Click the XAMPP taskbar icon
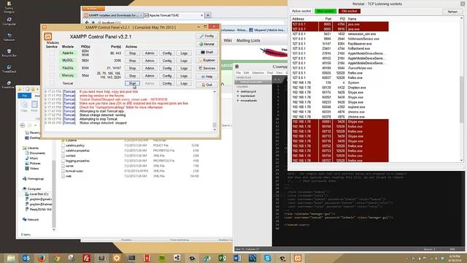This screenshot has width=467, height=263. [x=297, y=258]
